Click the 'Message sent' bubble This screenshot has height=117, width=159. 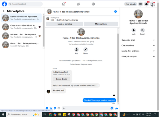pos(59,90)
